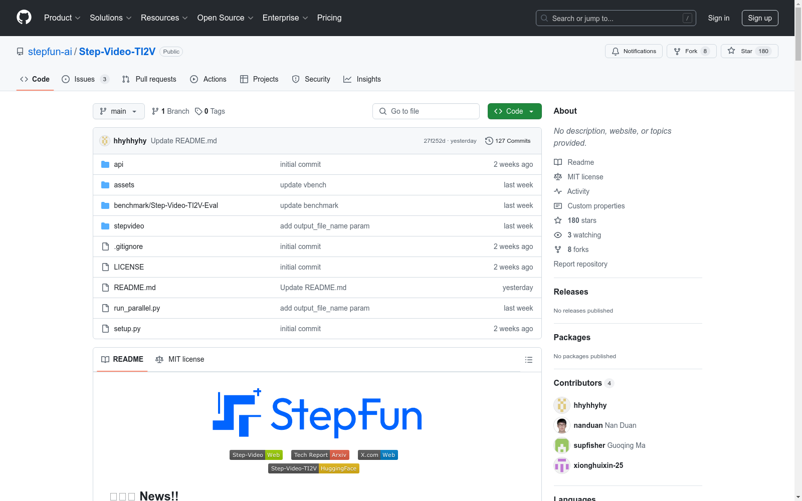Fork the repository
This screenshot has height=501, width=802.
(691, 51)
